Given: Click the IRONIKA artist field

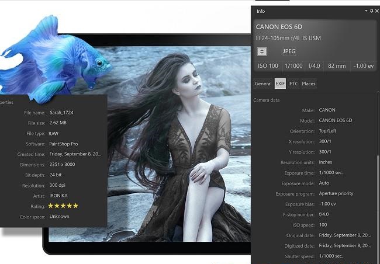Looking at the screenshot, I should click(59, 196).
